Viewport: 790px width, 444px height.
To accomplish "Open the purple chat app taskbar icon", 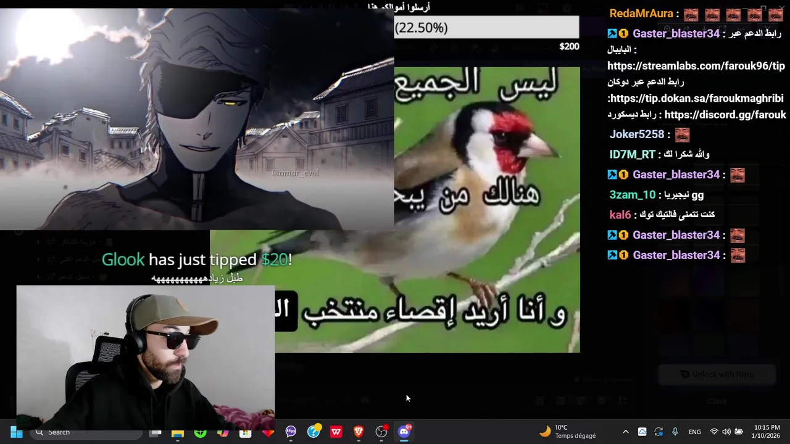I will click(291, 432).
